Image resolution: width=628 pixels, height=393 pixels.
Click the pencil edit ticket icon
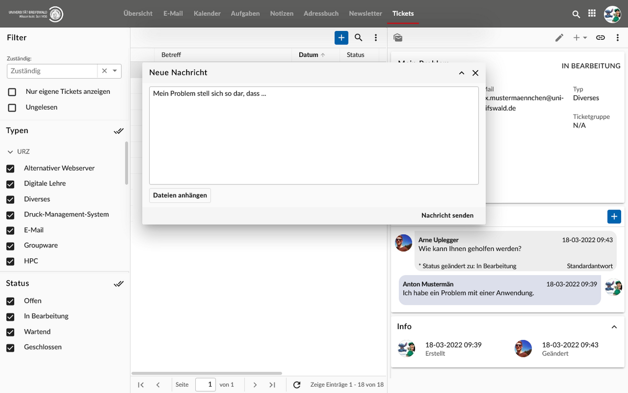point(559,38)
